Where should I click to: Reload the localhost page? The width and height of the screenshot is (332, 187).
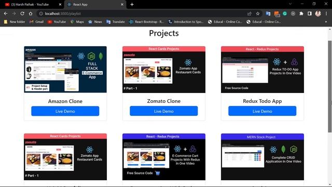click(x=22, y=14)
